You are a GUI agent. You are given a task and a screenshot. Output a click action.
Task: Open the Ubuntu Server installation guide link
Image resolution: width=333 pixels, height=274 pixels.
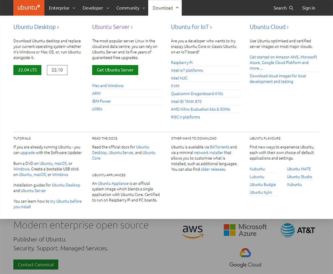click(33, 191)
